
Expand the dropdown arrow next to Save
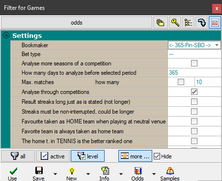point(55,174)
